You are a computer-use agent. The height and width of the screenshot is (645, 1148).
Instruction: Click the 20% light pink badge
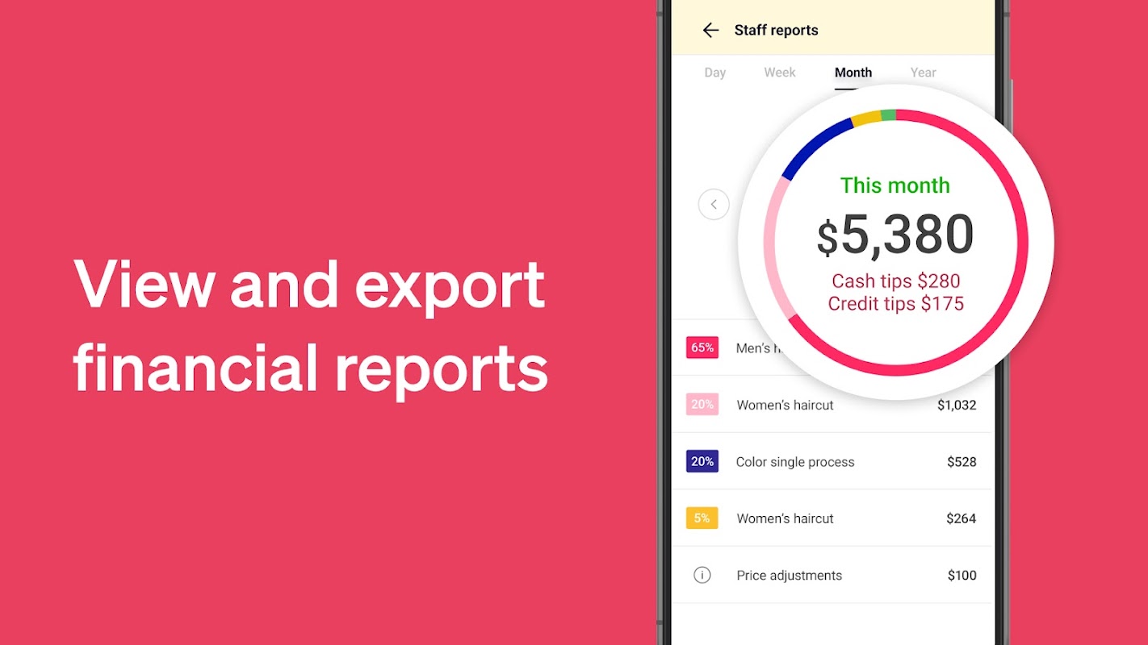point(702,405)
